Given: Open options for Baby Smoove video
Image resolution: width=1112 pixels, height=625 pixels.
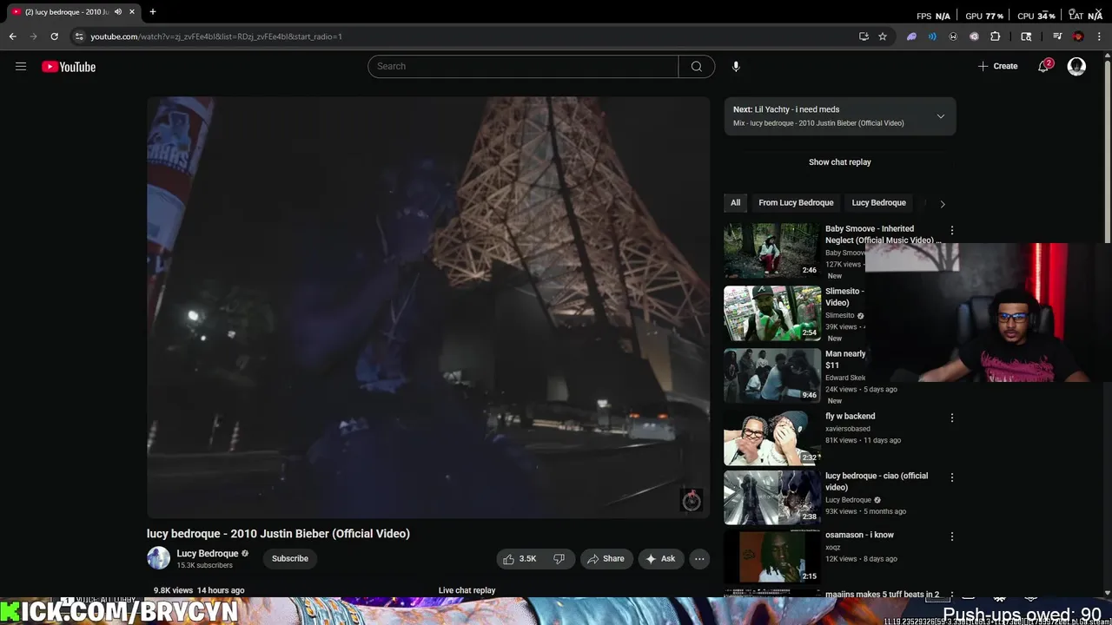Looking at the screenshot, I should pyautogui.click(x=951, y=230).
